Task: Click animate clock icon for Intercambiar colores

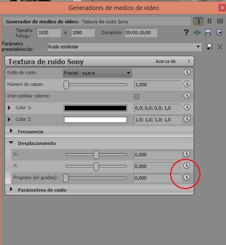Action: pos(187,96)
